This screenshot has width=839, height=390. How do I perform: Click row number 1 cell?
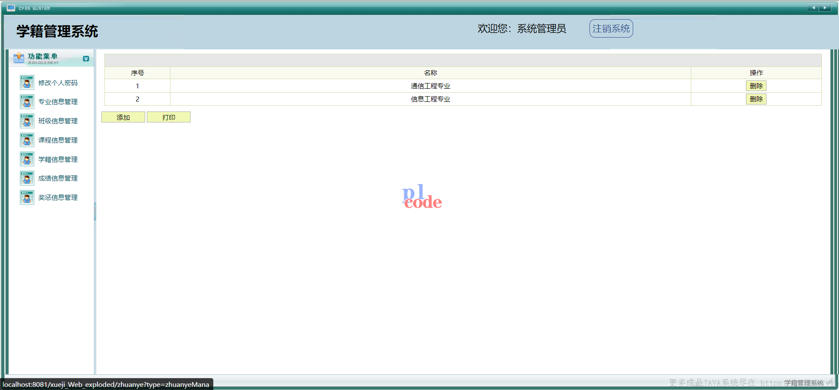coord(137,86)
